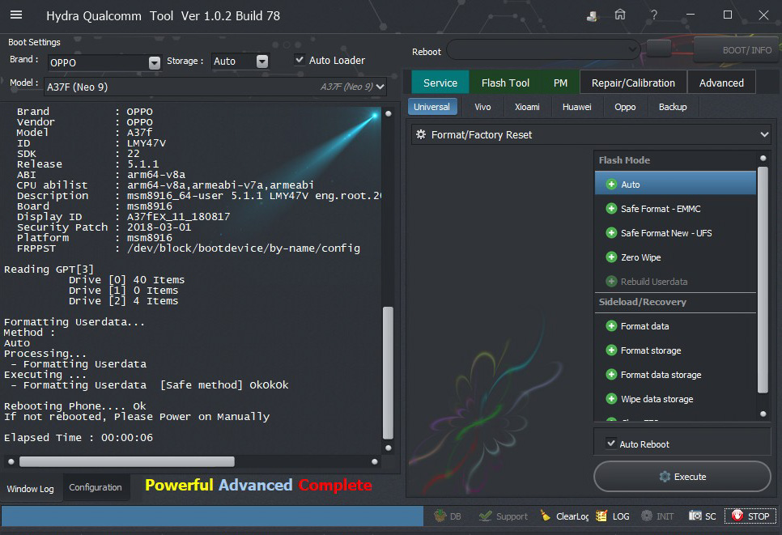This screenshot has height=535, width=782.
Task: Click the USB device icon in title bar
Action: [x=592, y=16]
